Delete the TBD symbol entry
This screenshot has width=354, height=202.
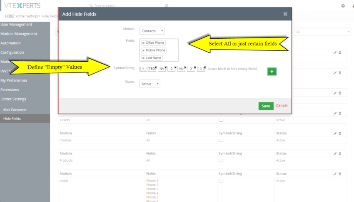tap(156, 67)
